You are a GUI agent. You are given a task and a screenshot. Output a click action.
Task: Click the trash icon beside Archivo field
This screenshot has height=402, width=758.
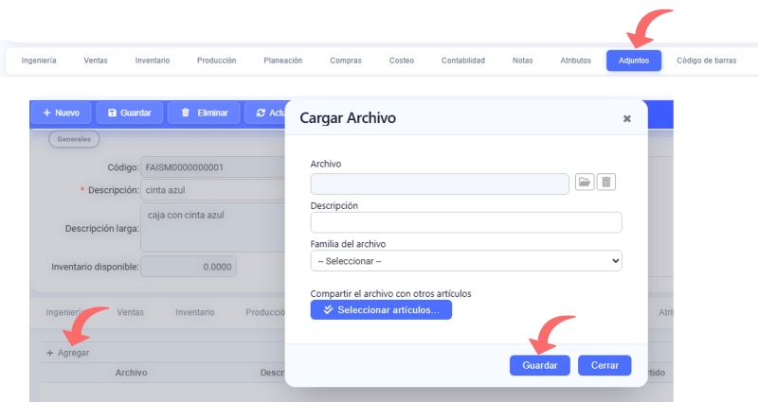tap(606, 183)
